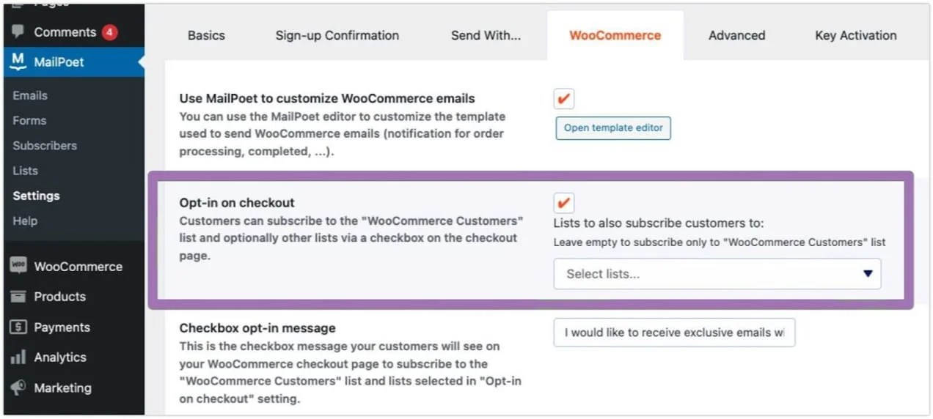Uncheck Use MailPoet to customize WooCommerce emails
Viewport: 933px width, 419px height.
pos(564,99)
